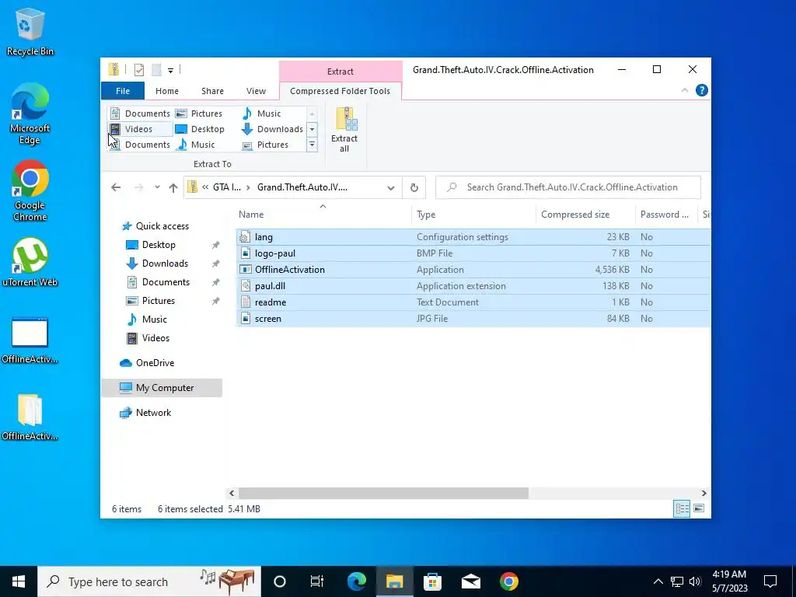Image resolution: width=796 pixels, height=597 pixels.
Task: Switch to Large icons view layout
Action: pos(699,508)
